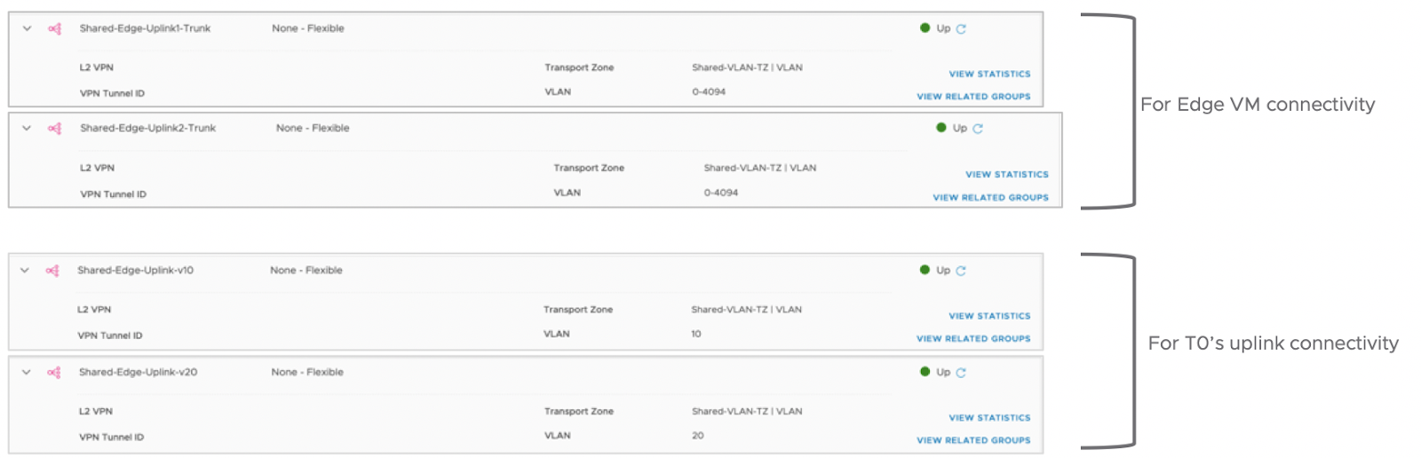Open View Related Groups for Uplink1-Trunk
Screen dimensions: 1421x458
973,96
